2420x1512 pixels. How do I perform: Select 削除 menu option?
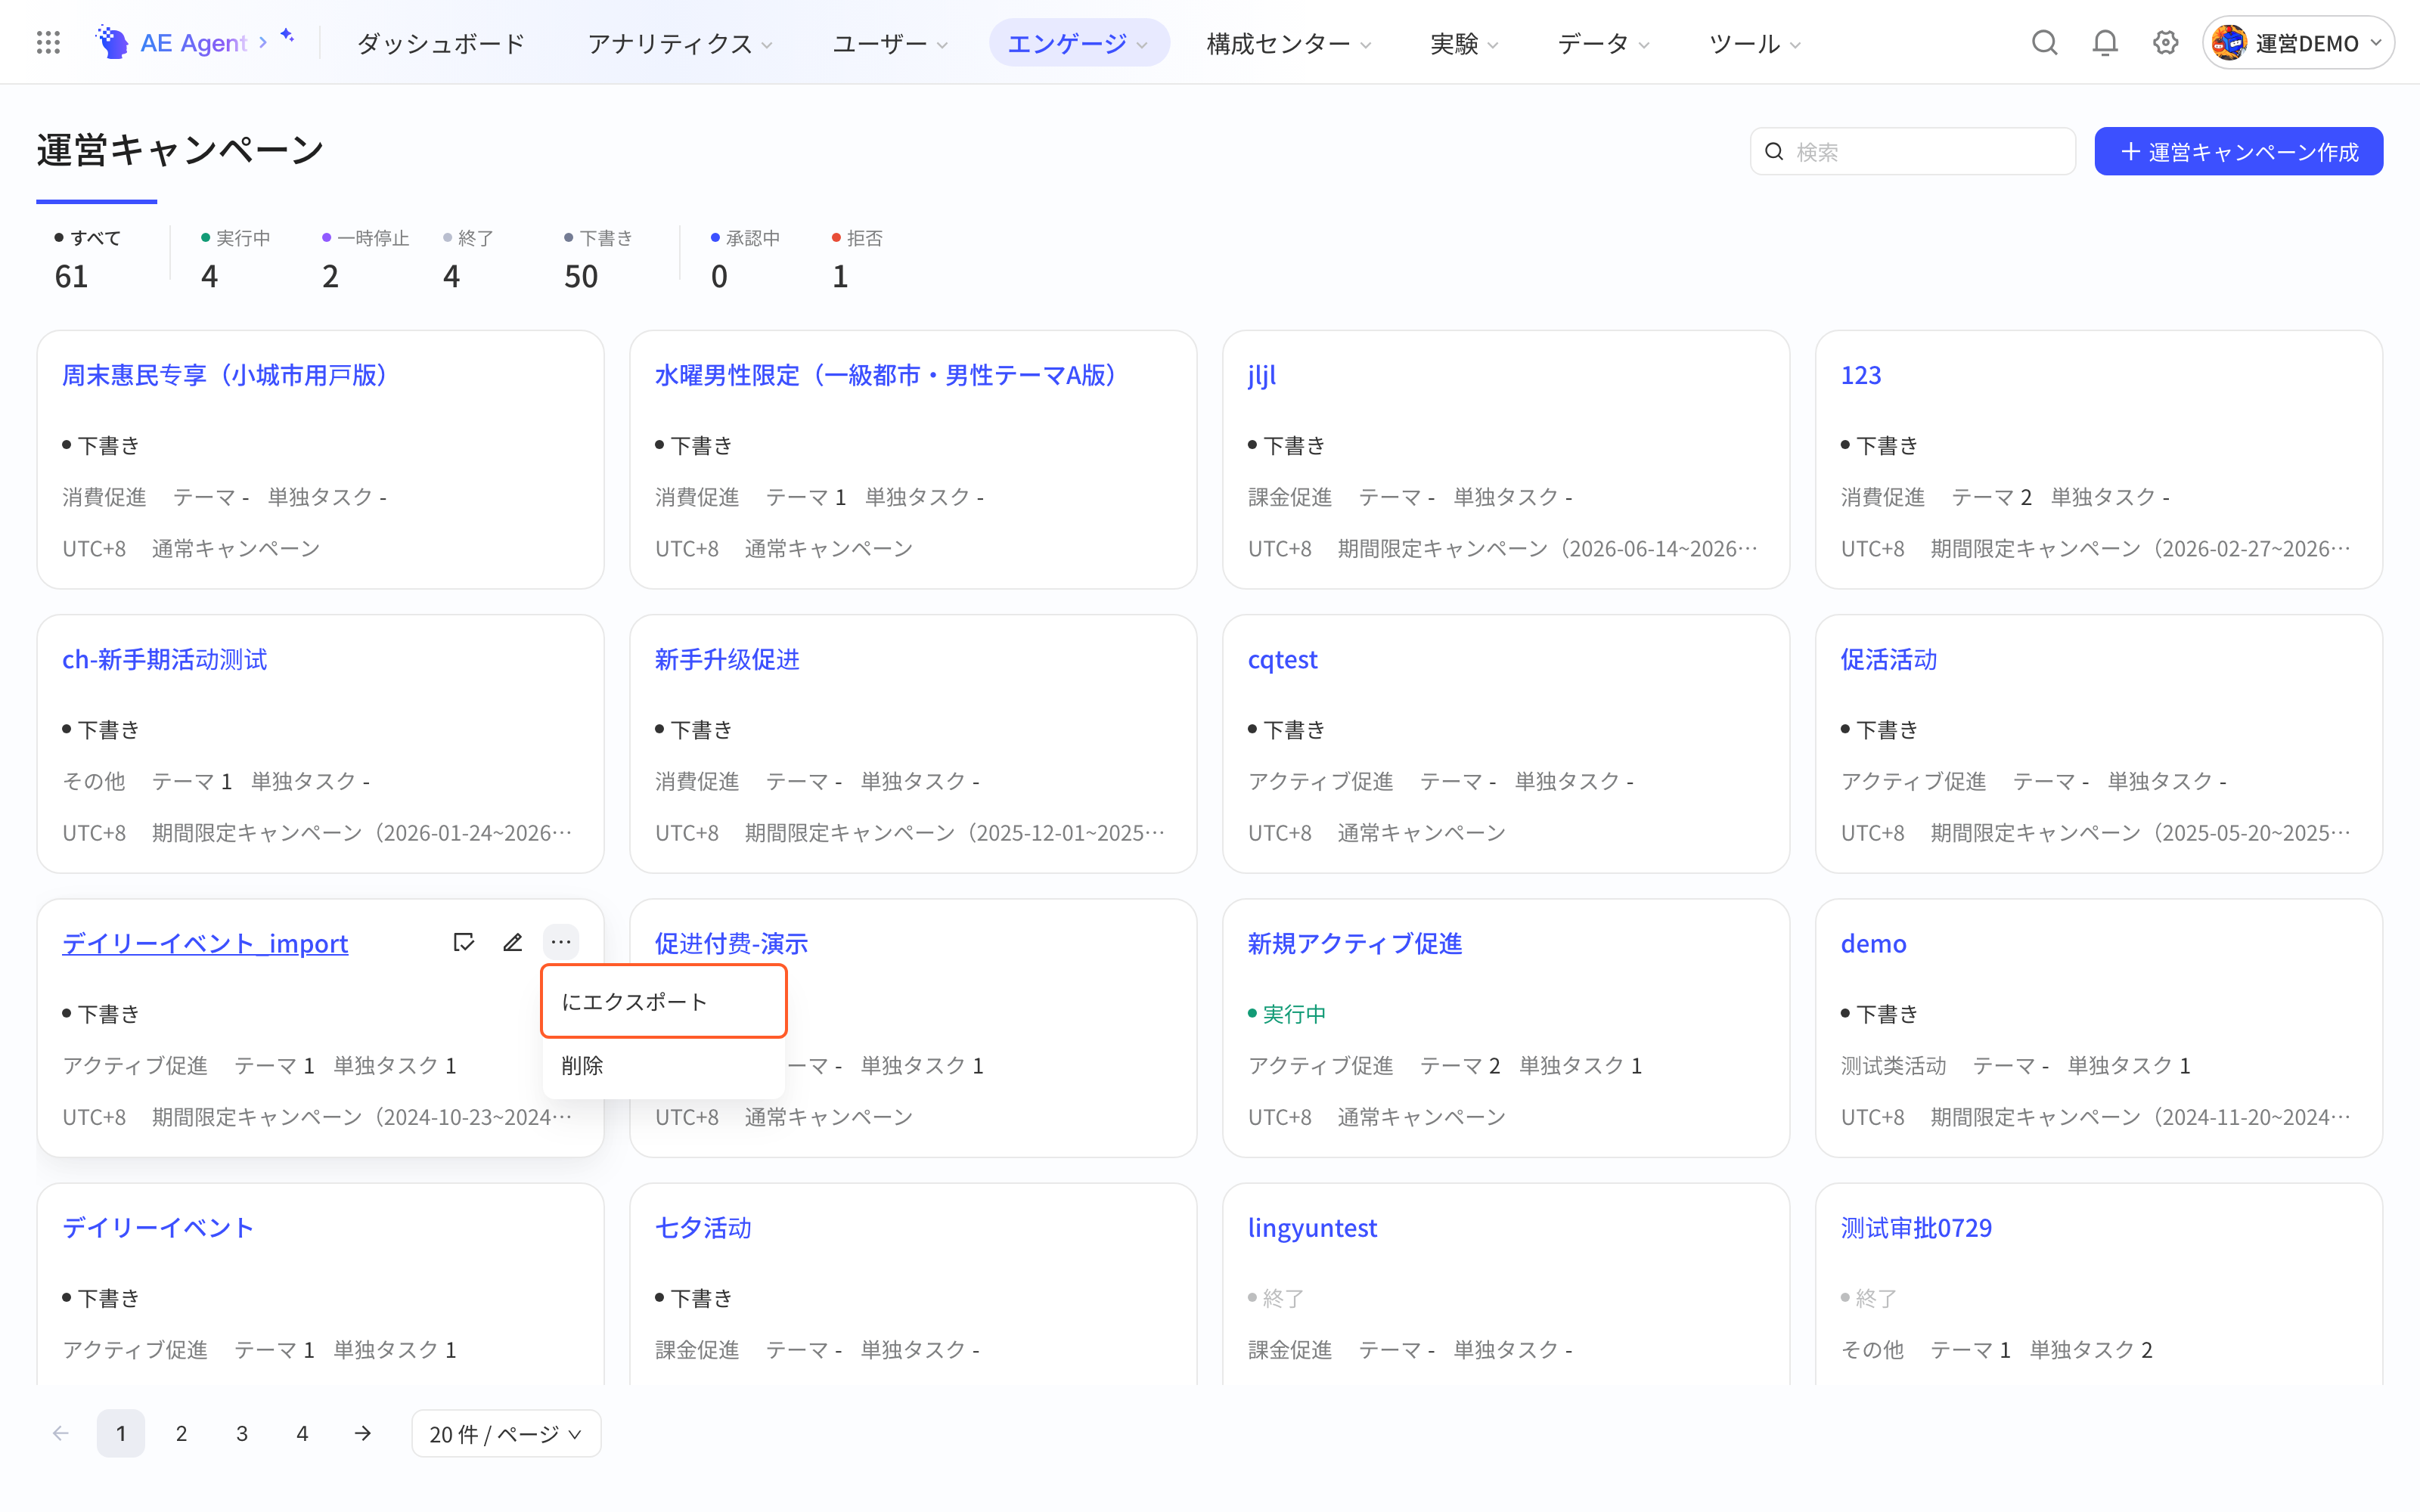(664, 1065)
